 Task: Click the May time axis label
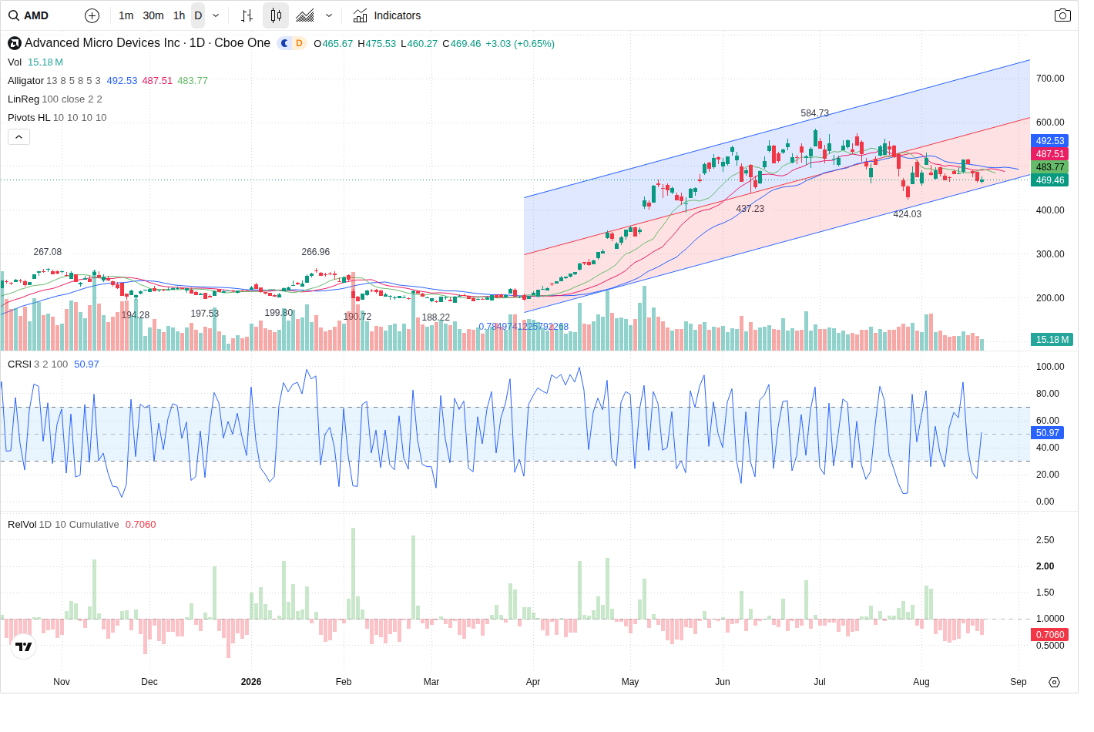click(630, 682)
